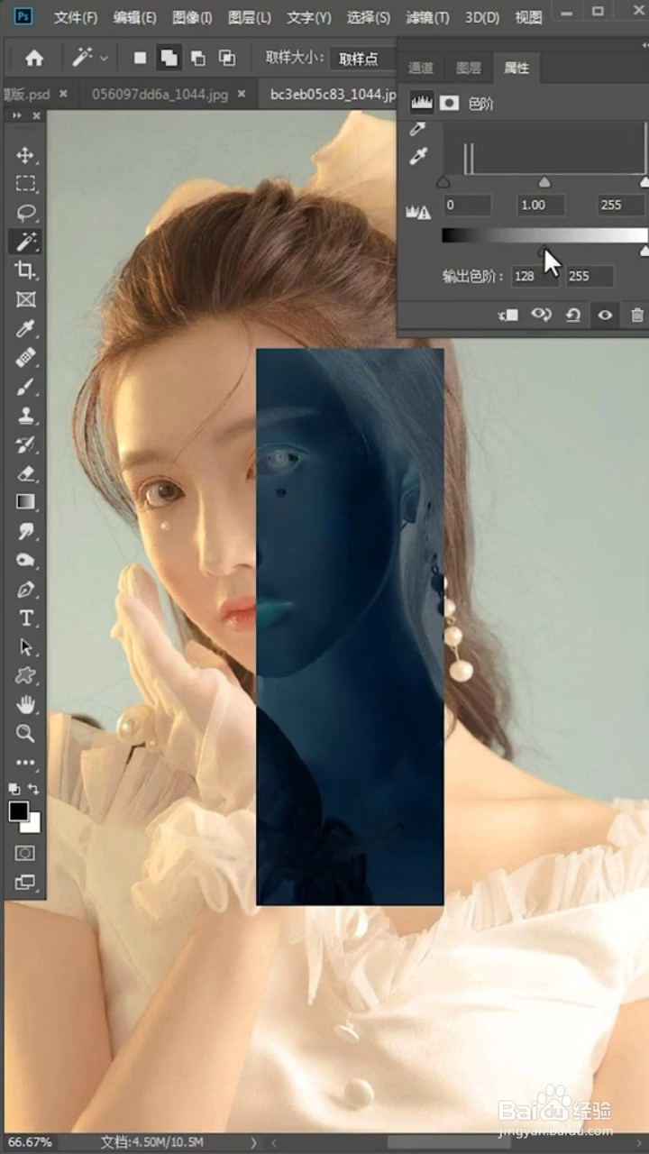Image resolution: width=649 pixels, height=1154 pixels.
Task: Toggle clip adjustment to layer below
Action: tap(508, 316)
